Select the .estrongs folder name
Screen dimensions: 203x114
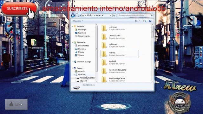pos(113,27)
